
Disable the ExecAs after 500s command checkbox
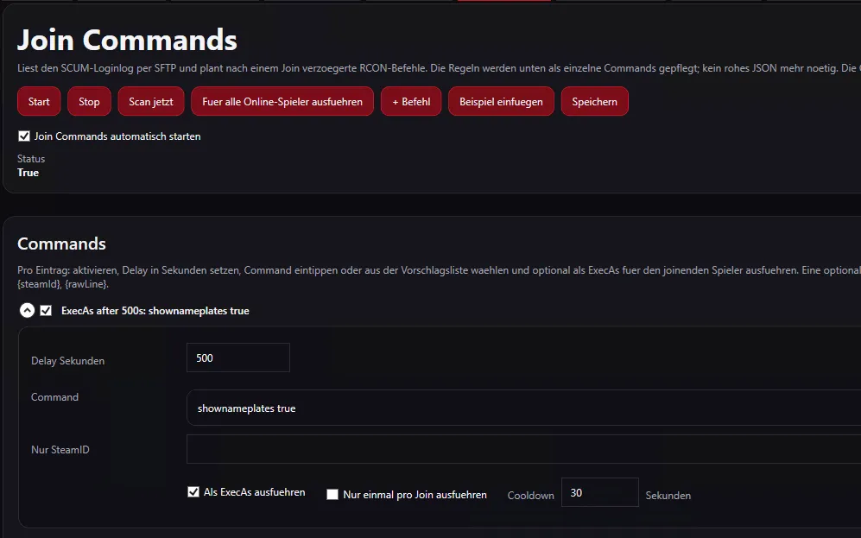point(46,311)
